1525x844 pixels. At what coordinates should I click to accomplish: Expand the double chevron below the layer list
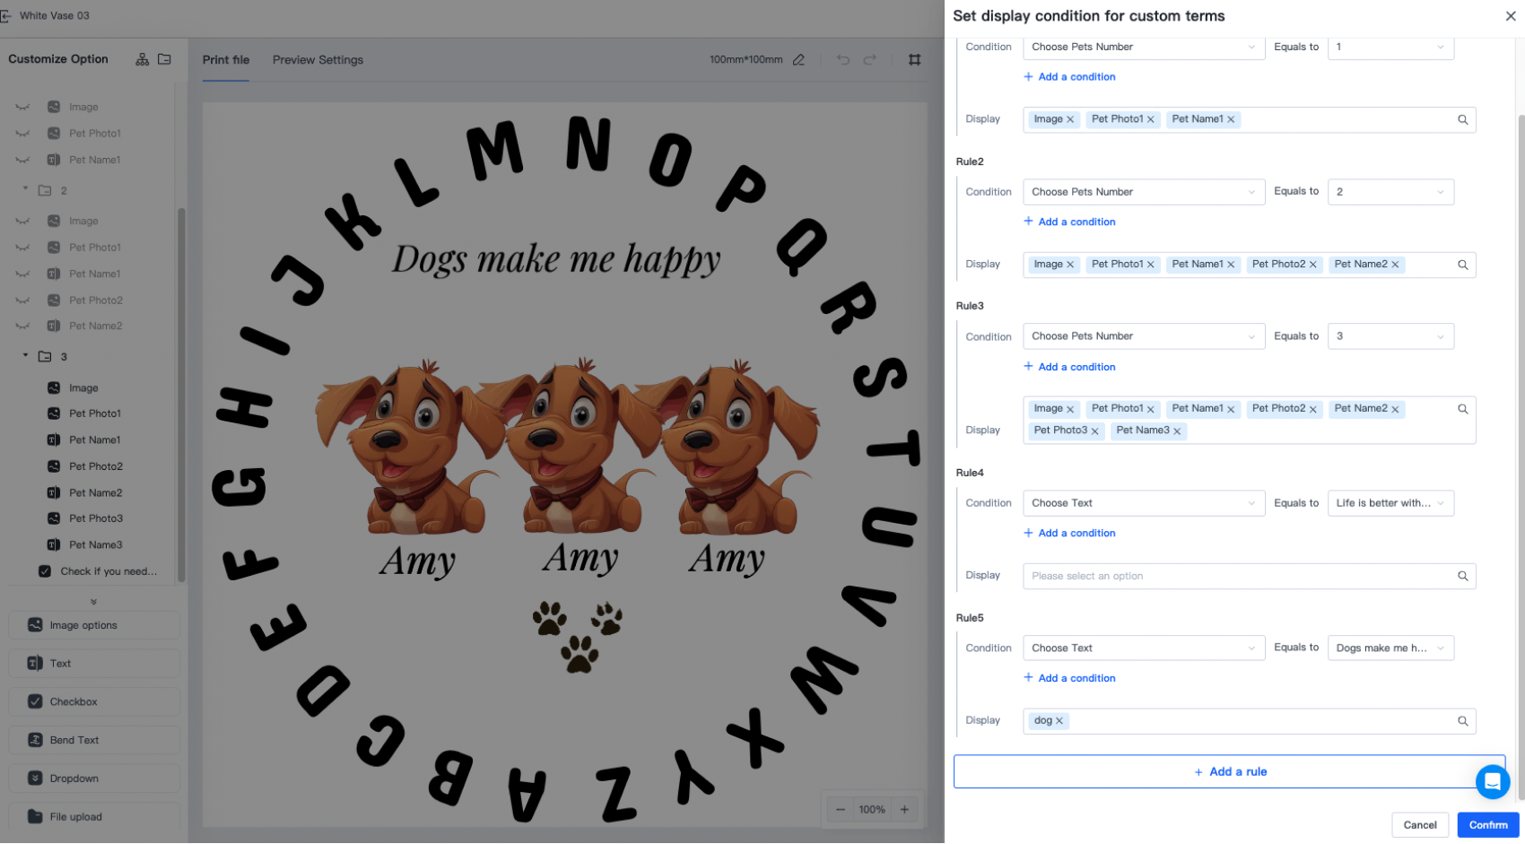93,602
